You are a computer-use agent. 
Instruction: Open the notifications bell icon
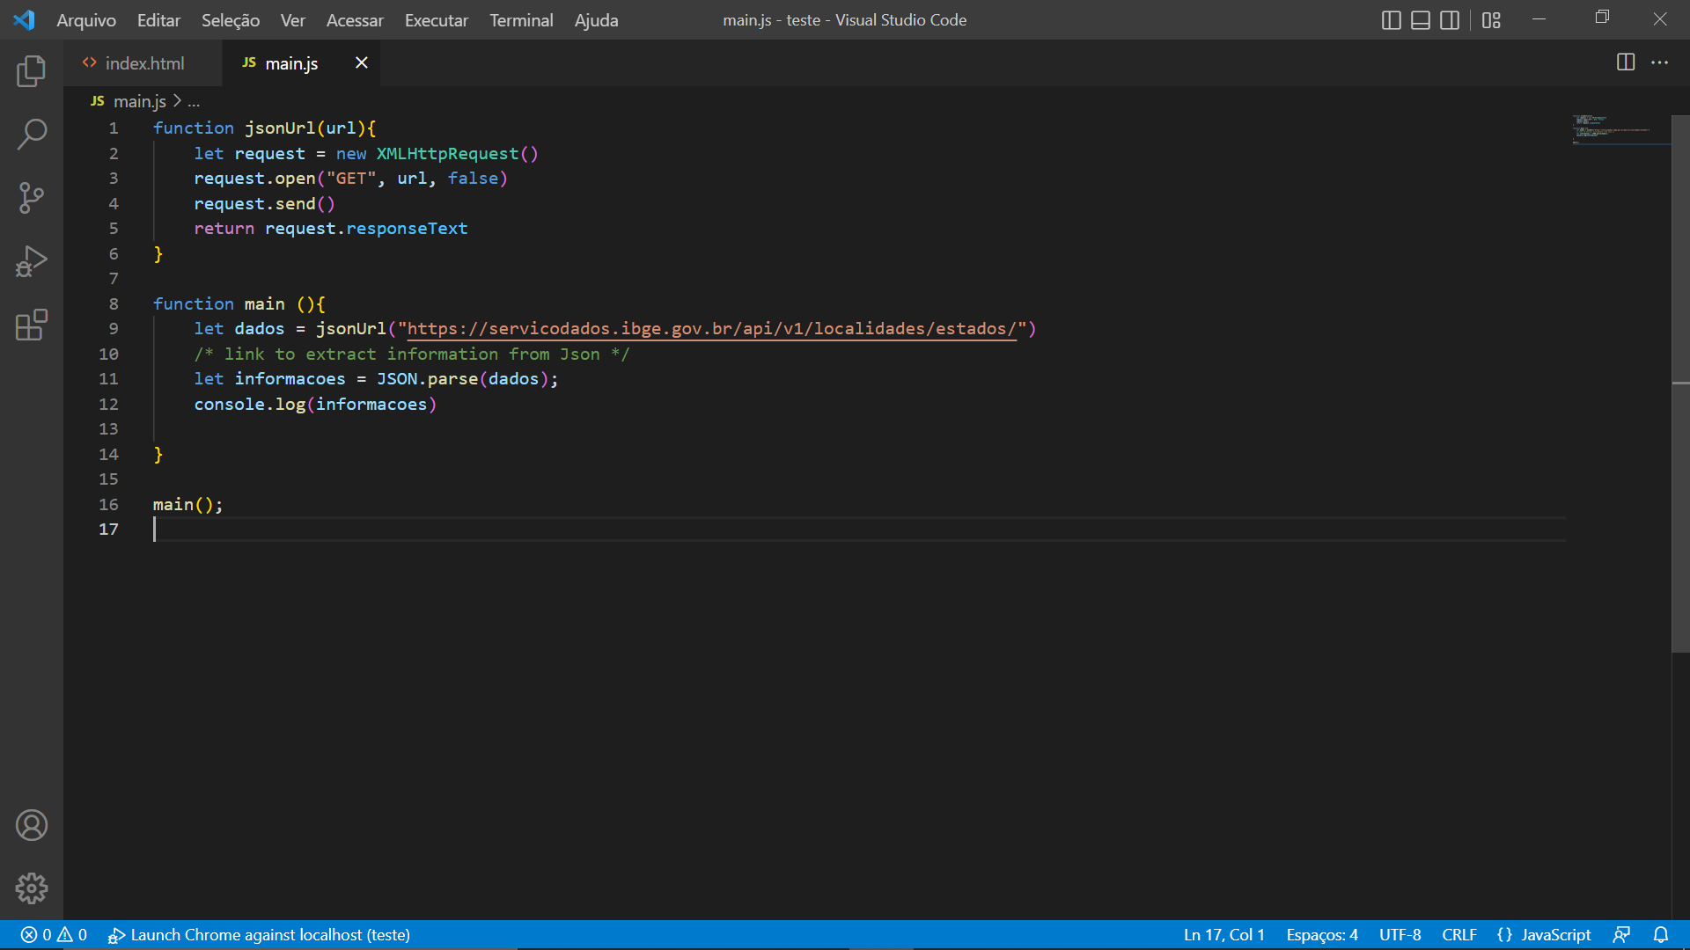pyautogui.click(x=1661, y=935)
